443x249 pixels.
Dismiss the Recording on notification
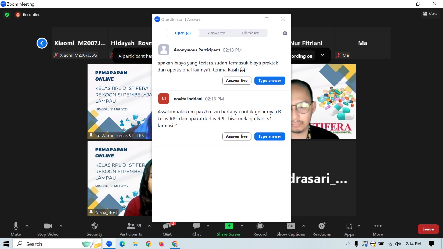pos(323,55)
